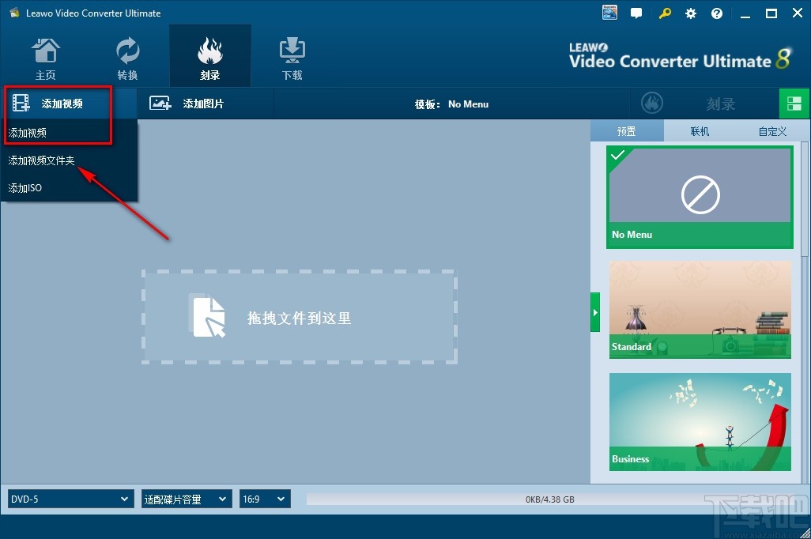Switch to the 联机 (Online) tab
This screenshot has width=811, height=539.
point(699,131)
